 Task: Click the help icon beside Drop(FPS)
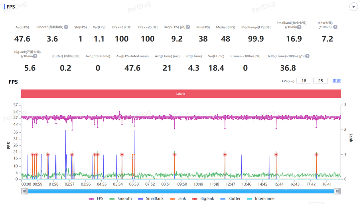[188, 27]
